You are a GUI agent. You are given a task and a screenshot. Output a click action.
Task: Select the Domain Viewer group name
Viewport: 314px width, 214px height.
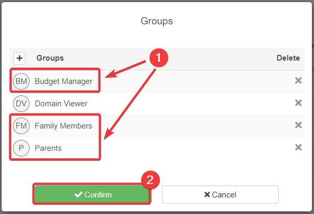pyautogui.click(x=61, y=104)
